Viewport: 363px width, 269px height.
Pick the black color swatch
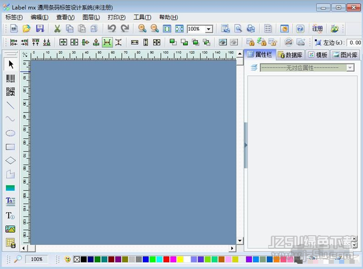84,259
